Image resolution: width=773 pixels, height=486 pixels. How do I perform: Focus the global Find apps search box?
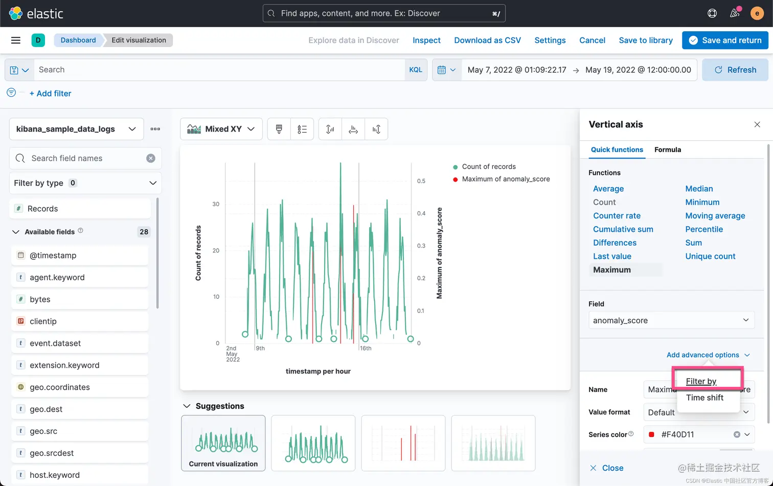point(384,13)
